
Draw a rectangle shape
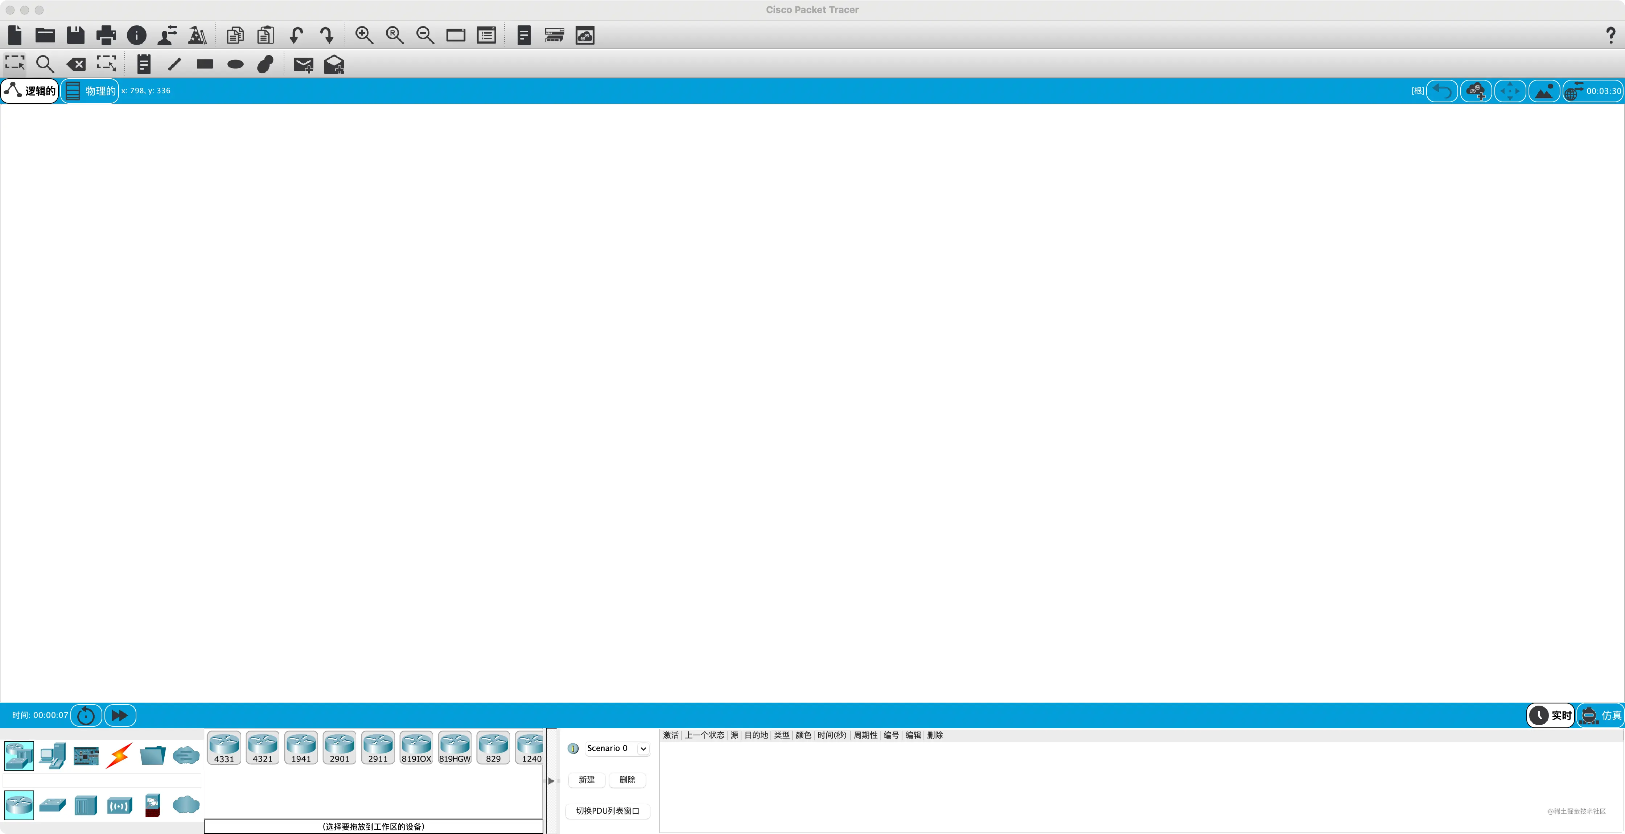[x=205, y=64]
